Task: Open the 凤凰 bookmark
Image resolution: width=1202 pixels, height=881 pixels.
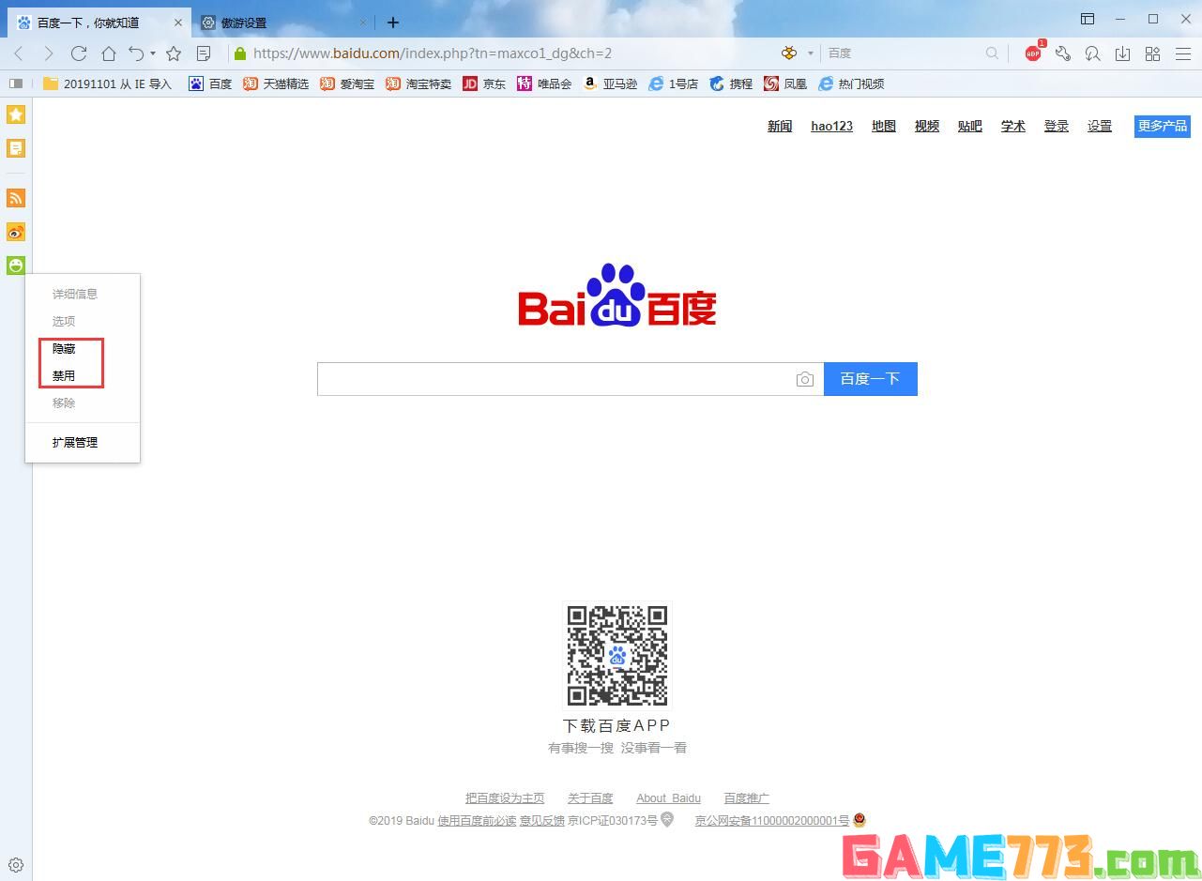Action: (x=785, y=84)
